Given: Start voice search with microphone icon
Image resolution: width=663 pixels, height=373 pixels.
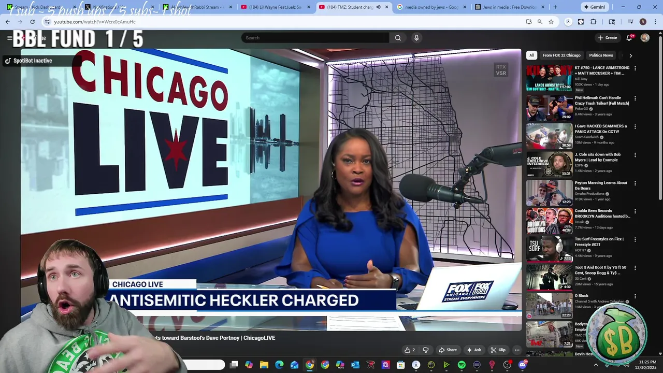Looking at the screenshot, I should point(416,38).
